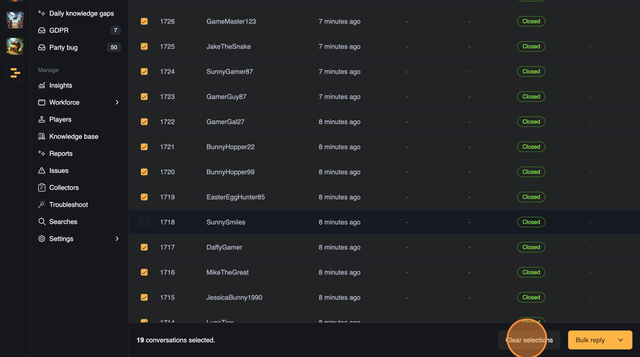Click Closed status for conversation 1726
The height and width of the screenshot is (357, 640).
pyautogui.click(x=531, y=21)
